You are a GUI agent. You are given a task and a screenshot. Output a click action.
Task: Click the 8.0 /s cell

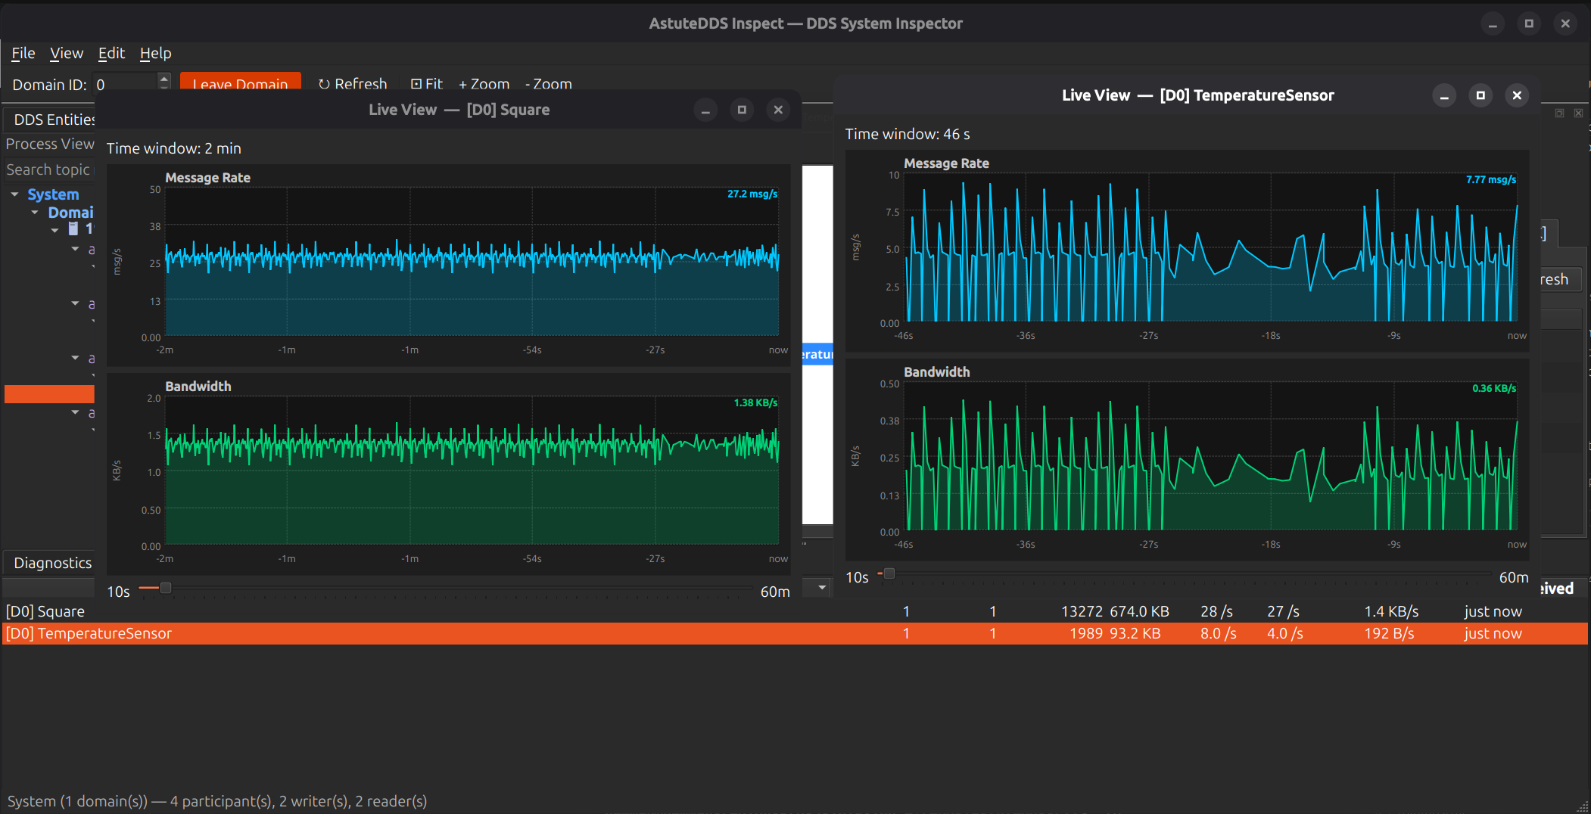click(1218, 633)
